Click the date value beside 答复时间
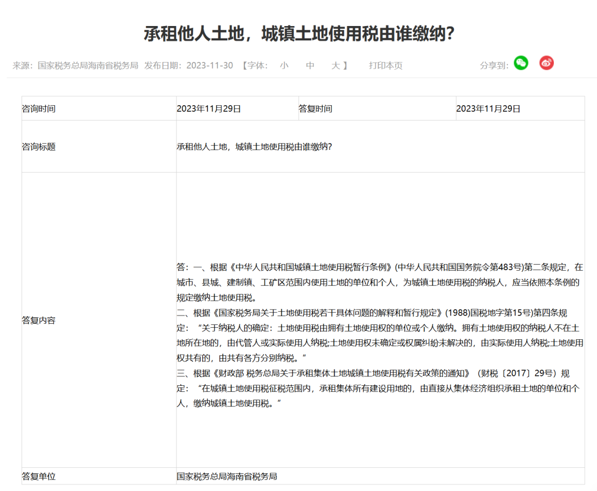The image size is (597, 491). pos(488,108)
